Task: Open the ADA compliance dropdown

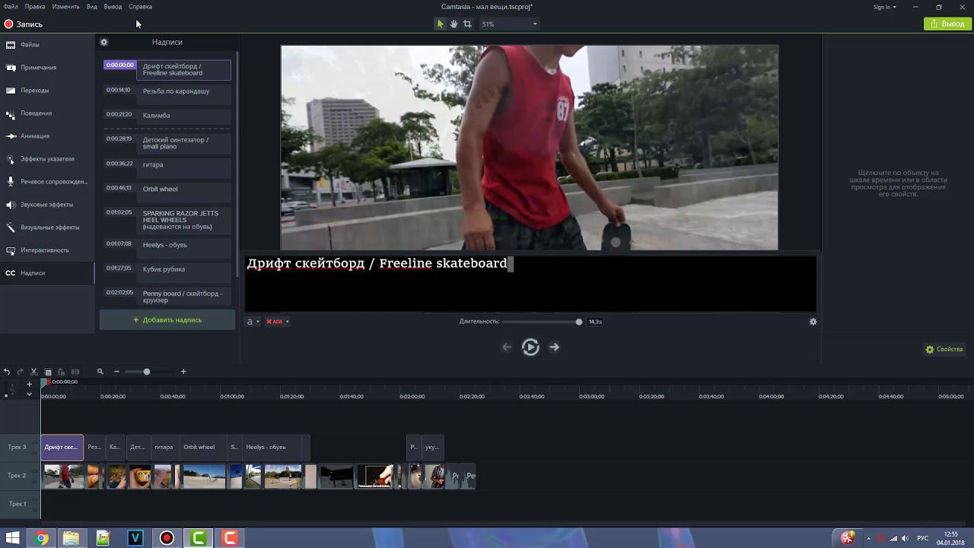Action: [x=277, y=322]
